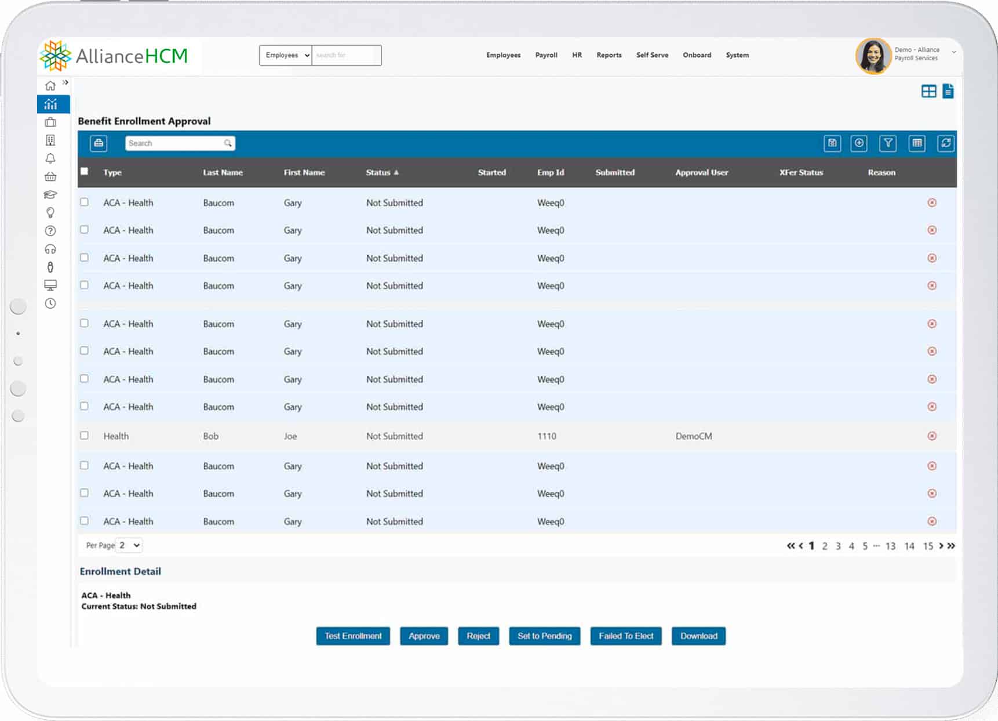Check the third ACA - Health row checkbox
Viewport: 998px width, 721px height.
click(85, 257)
